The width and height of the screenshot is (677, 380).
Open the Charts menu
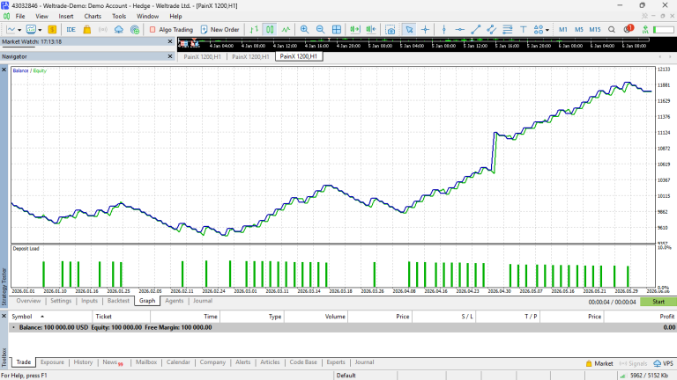(x=93, y=17)
